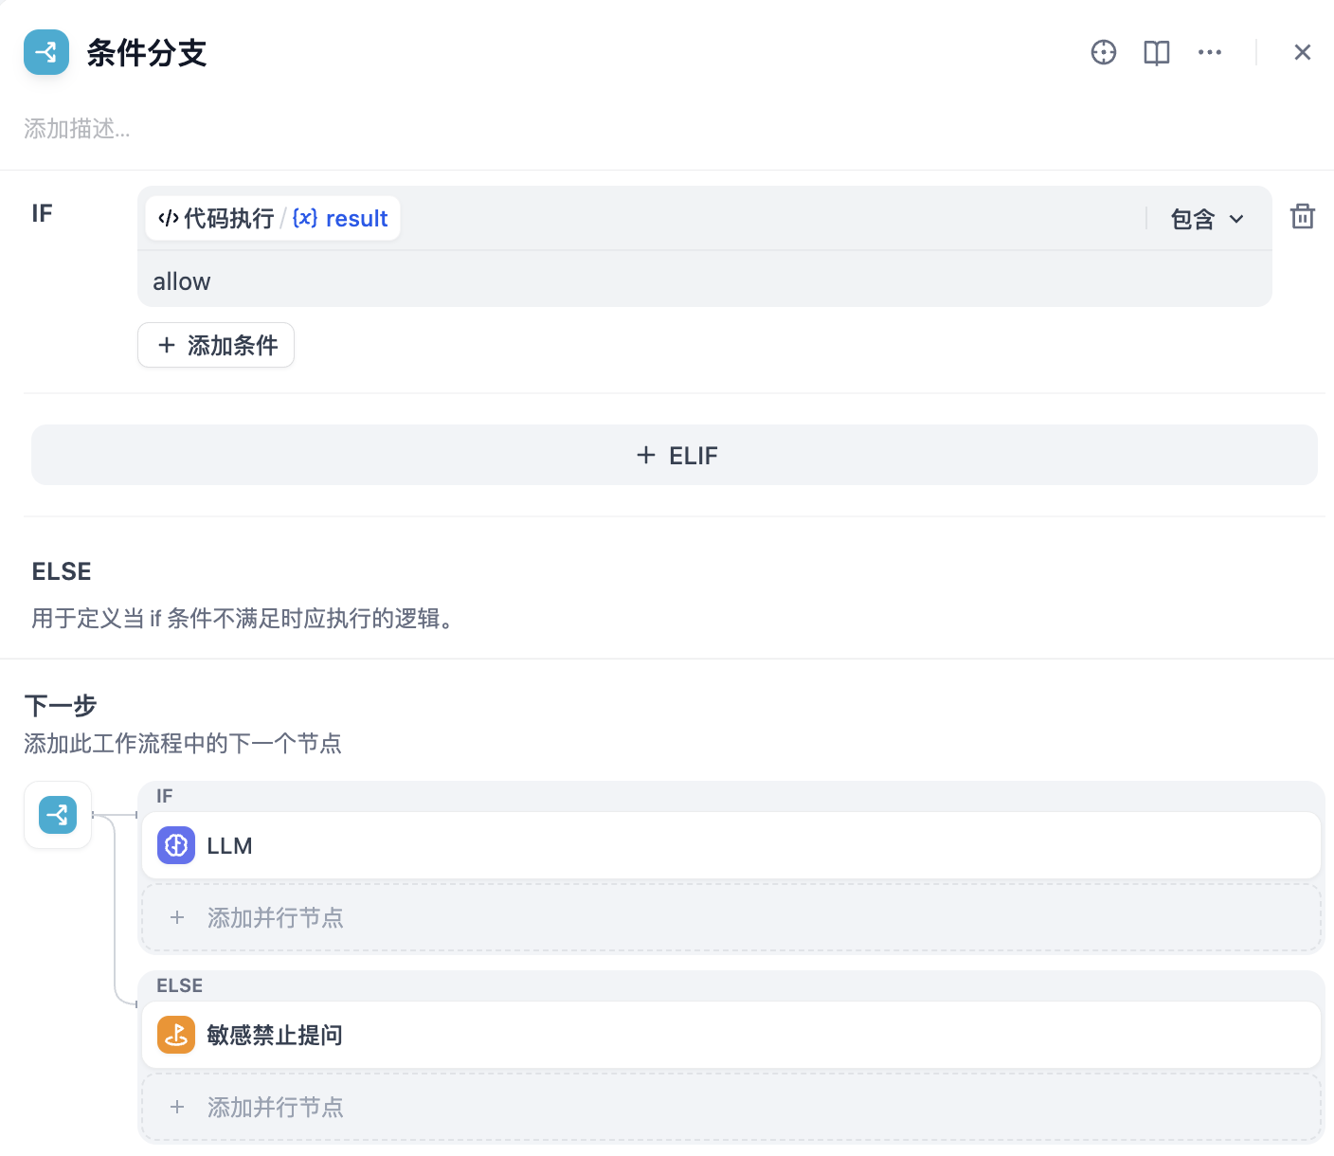Viewport: 1334px width, 1156px height.
Task: Click the allow value input field
Action: 701,281
